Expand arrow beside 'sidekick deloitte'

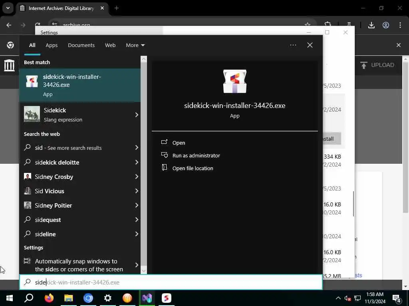(137, 162)
